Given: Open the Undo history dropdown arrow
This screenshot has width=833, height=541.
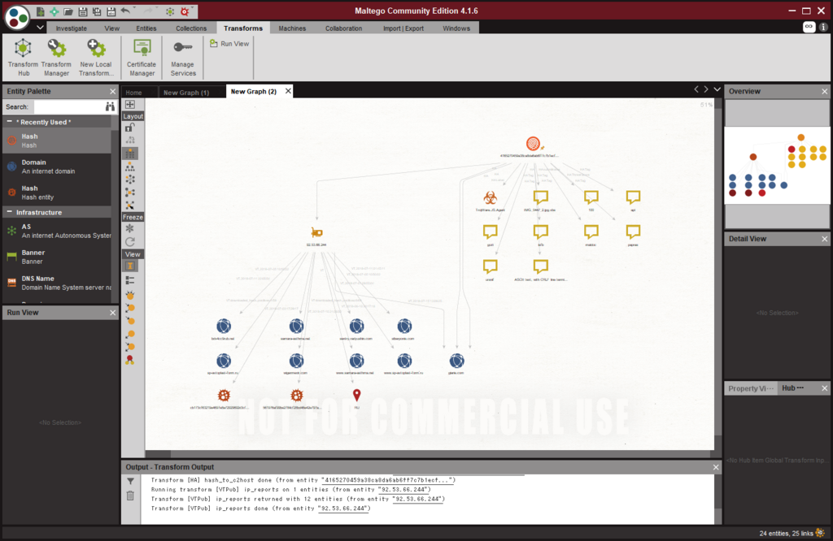Looking at the screenshot, I should (x=134, y=8).
